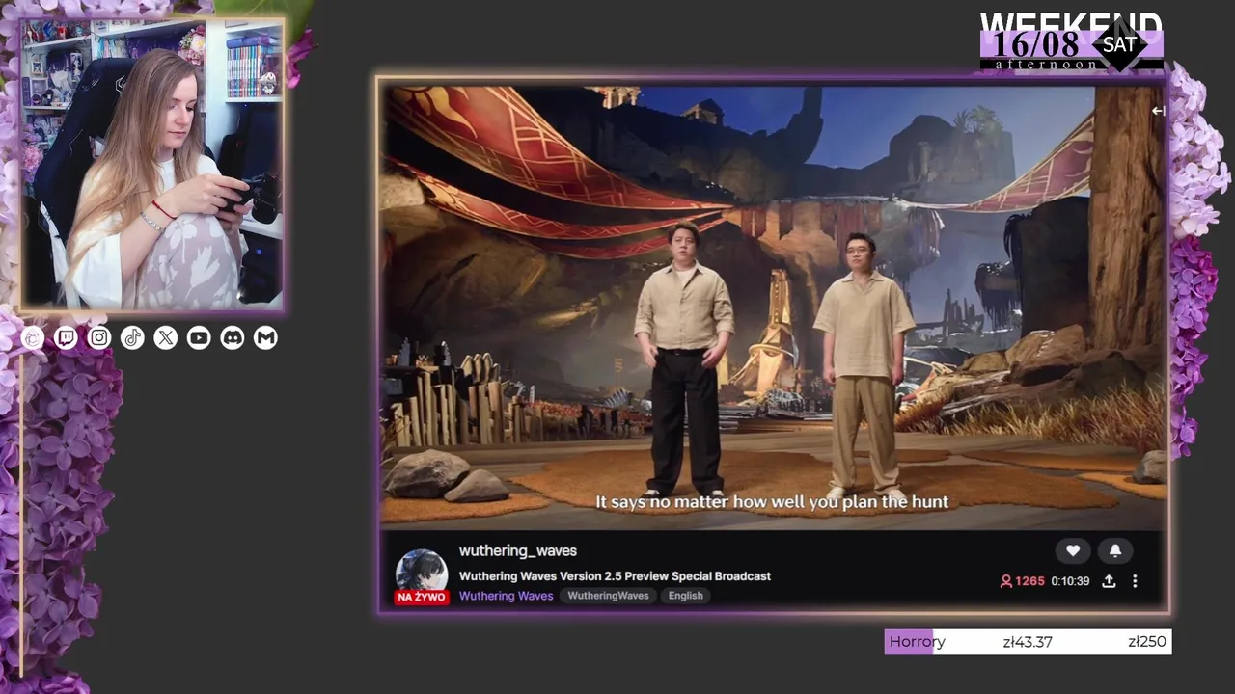Image resolution: width=1235 pixels, height=694 pixels.
Task: Click the zł43.37 goal amount
Action: tap(1028, 642)
